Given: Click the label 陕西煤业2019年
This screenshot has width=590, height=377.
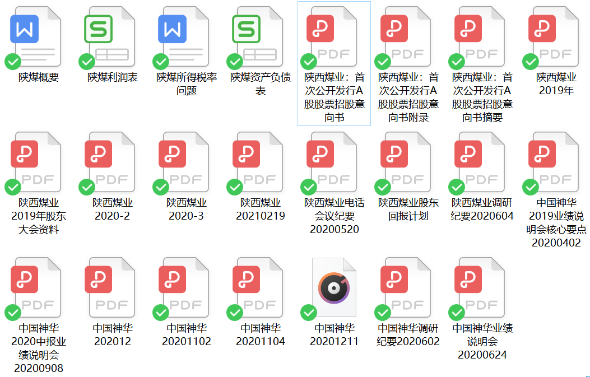Looking at the screenshot, I should pyautogui.click(x=556, y=84).
